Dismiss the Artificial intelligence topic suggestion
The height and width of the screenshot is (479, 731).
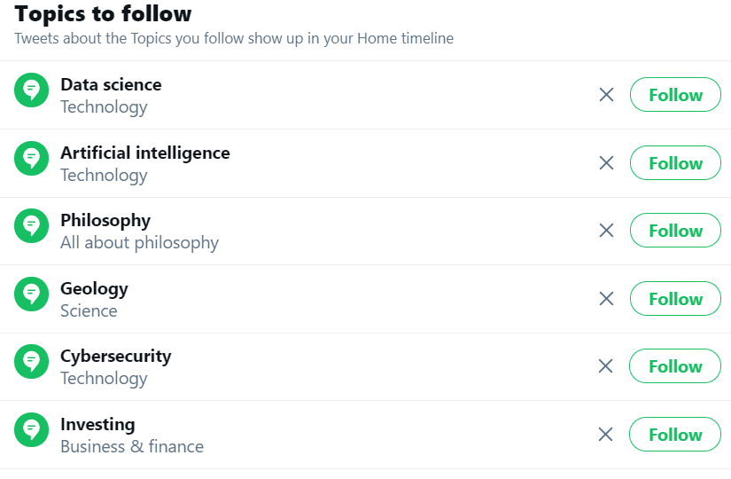(x=606, y=163)
